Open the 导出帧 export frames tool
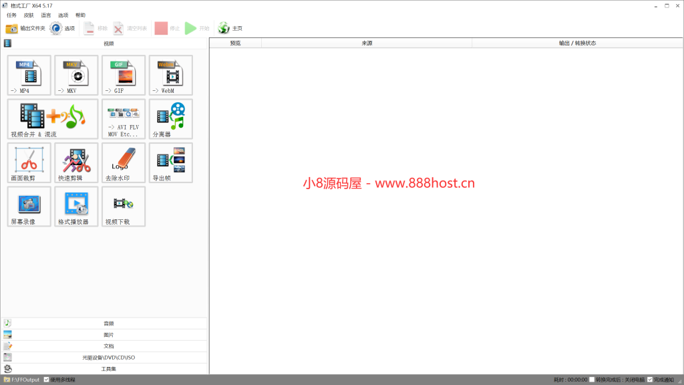 pos(170,162)
